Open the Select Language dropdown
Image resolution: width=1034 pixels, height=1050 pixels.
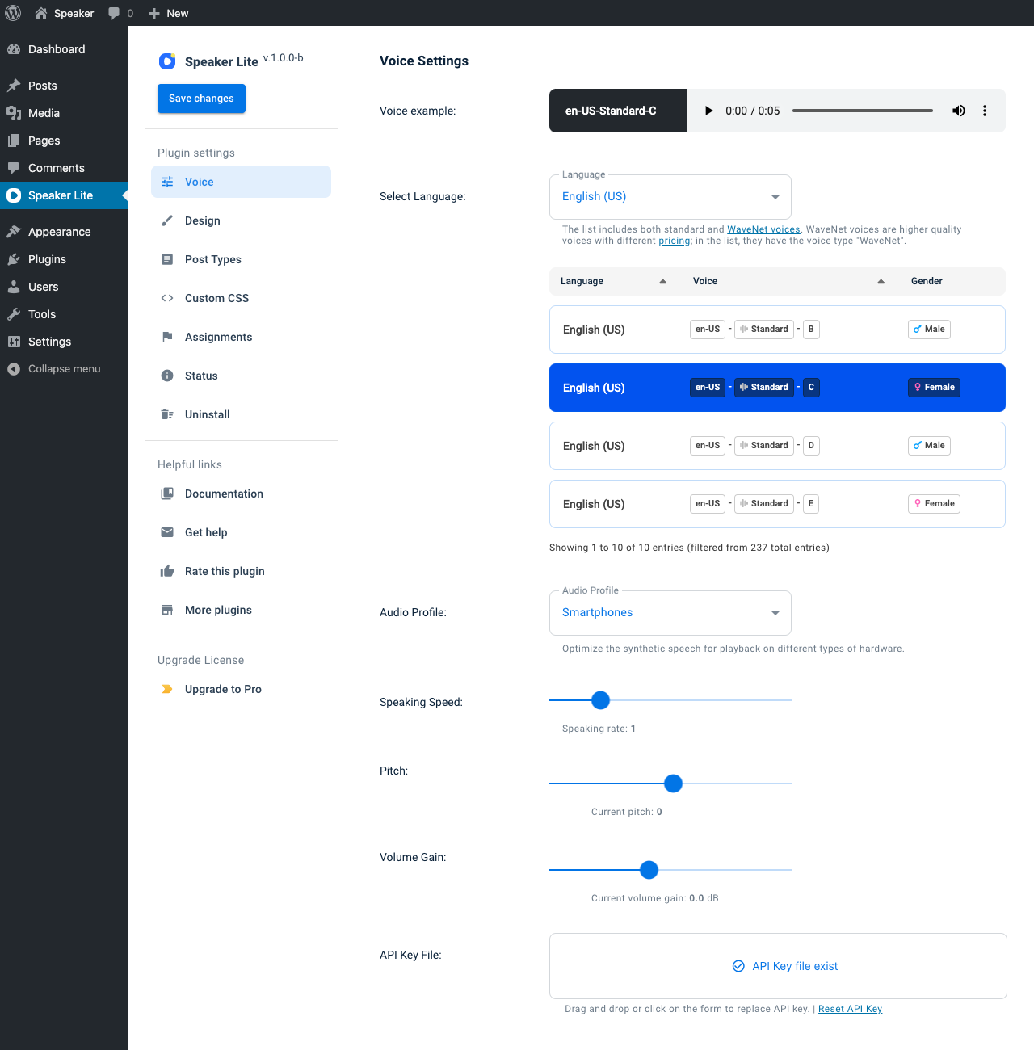click(x=670, y=197)
